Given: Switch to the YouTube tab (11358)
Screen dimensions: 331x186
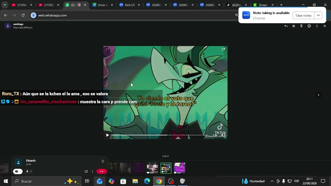Looking at the screenshot, I should click(49, 5).
